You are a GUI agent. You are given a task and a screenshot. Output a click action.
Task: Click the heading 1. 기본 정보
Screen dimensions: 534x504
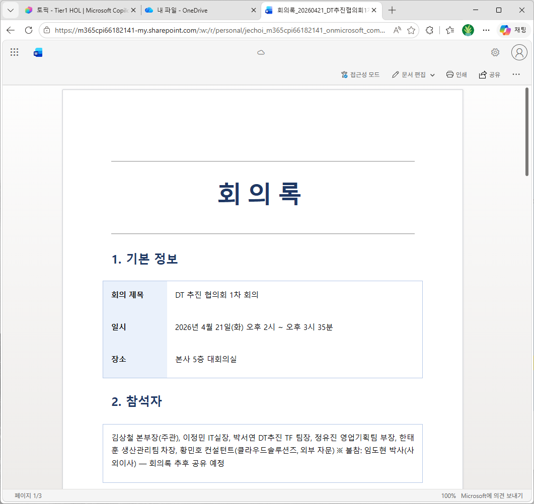(144, 259)
